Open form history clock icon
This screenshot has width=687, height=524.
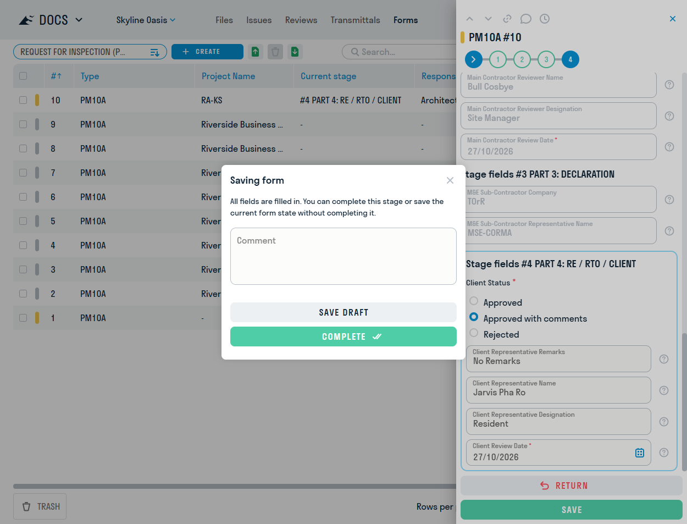545,19
